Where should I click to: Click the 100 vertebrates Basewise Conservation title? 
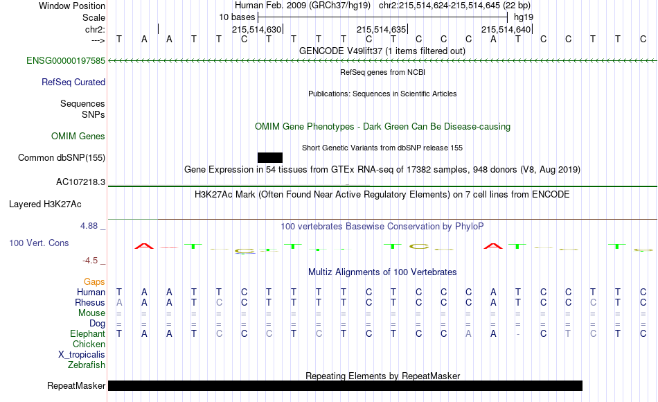tap(382, 227)
